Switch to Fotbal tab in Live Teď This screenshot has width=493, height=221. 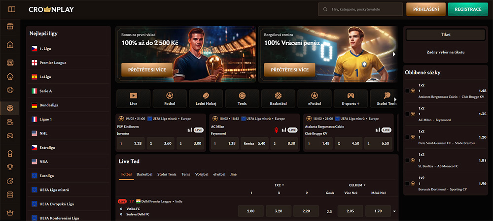pos(126,174)
